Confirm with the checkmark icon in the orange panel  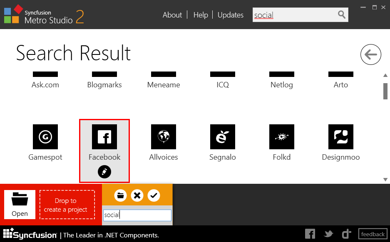[154, 195]
